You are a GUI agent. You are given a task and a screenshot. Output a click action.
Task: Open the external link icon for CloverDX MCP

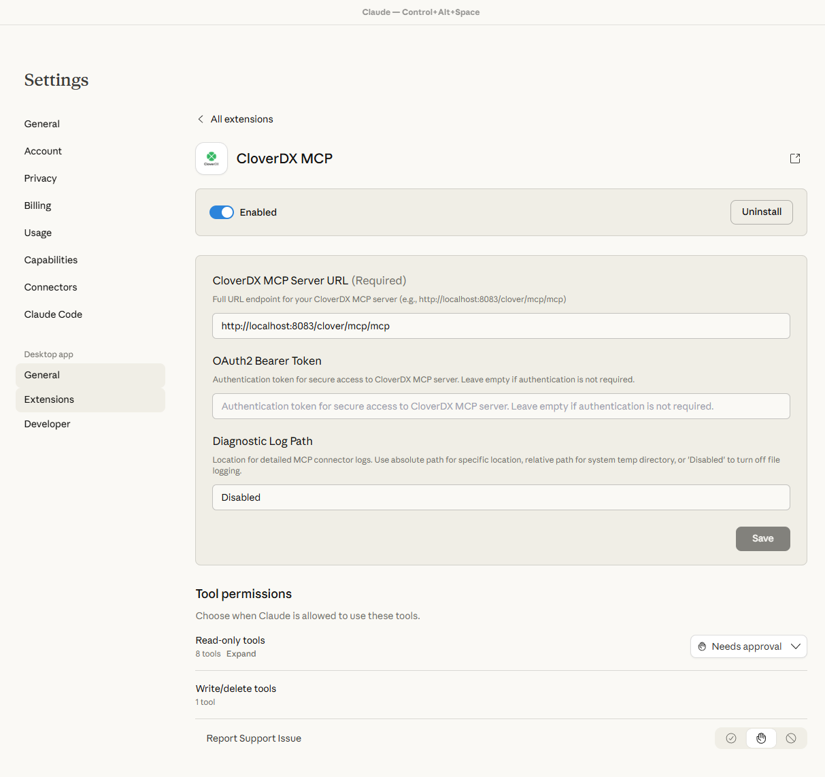tap(795, 158)
